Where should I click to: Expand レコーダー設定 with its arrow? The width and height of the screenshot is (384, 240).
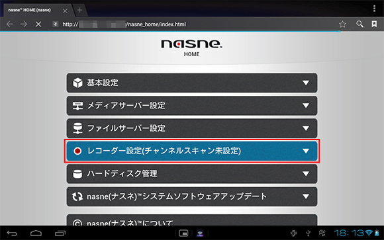pos(306,151)
